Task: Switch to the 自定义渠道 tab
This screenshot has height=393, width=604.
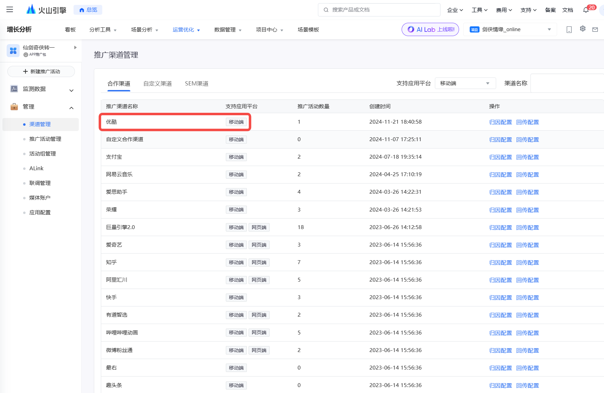Action: coord(158,83)
